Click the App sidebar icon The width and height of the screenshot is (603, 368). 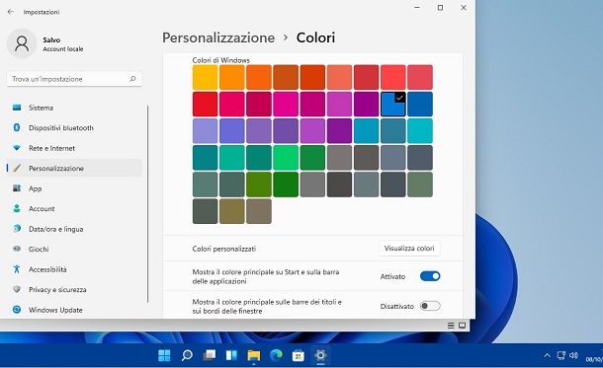click(17, 188)
